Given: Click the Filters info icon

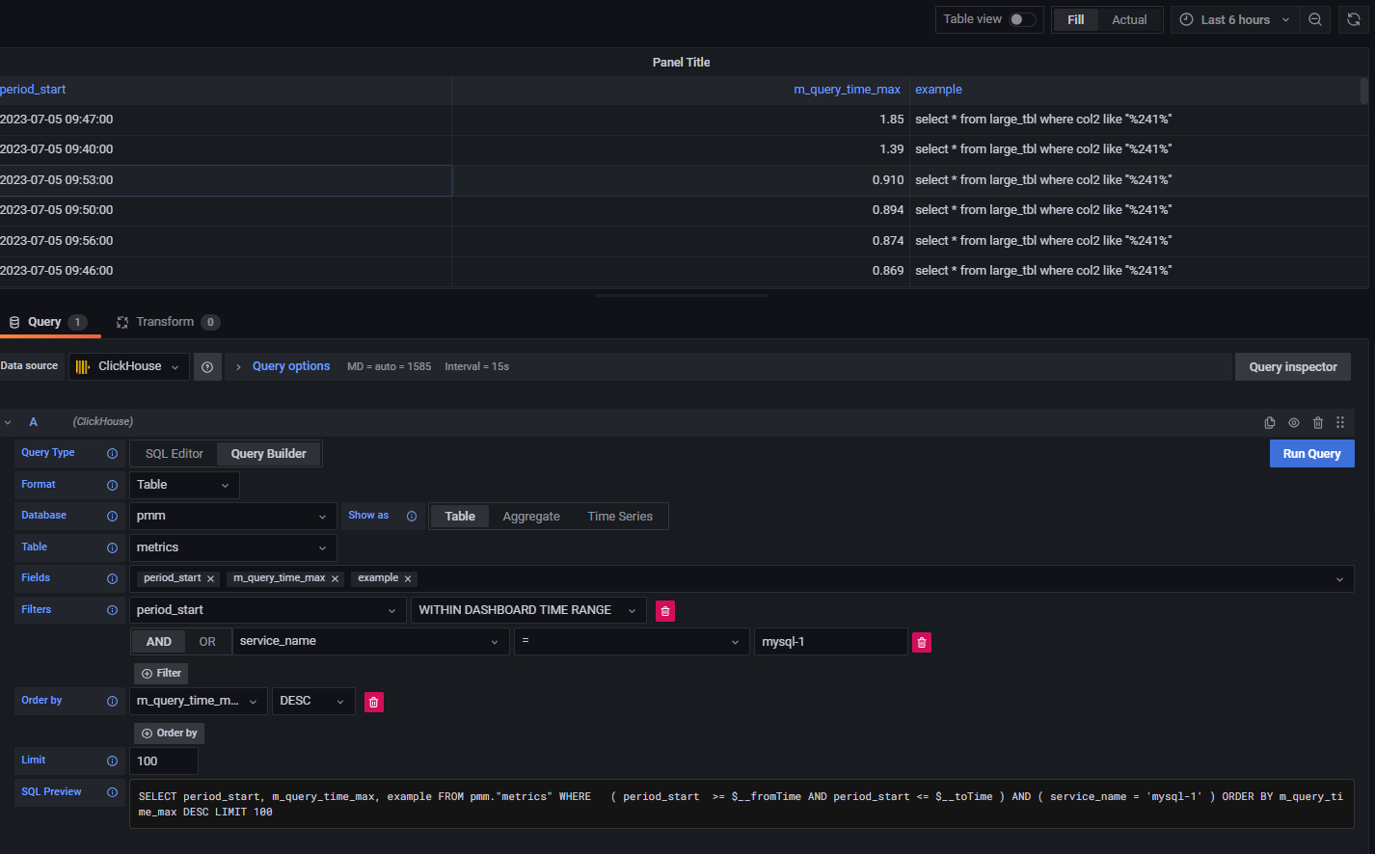Looking at the screenshot, I should coord(112,610).
